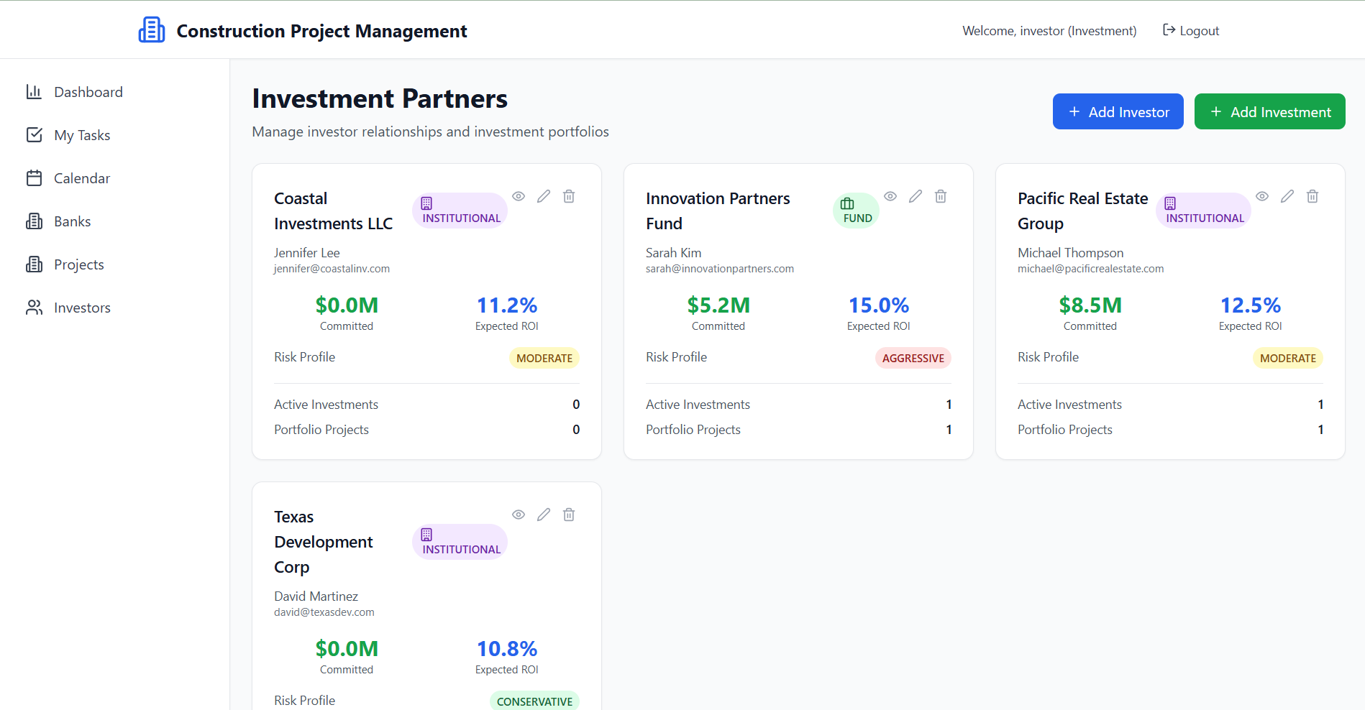This screenshot has width=1365, height=710.
Task: Delete Innovation Partners Fund using trash icon
Action: 941,196
